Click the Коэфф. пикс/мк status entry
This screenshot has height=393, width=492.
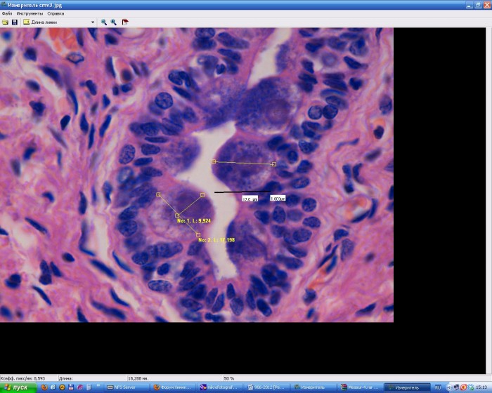coord(23,378)
